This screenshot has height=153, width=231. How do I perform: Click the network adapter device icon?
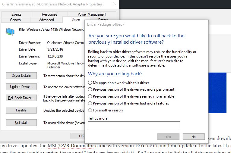10,32
